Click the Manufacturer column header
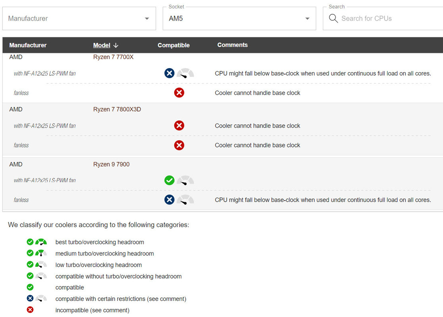This screenshot has width=443, height=317. [x=28, y=45]
